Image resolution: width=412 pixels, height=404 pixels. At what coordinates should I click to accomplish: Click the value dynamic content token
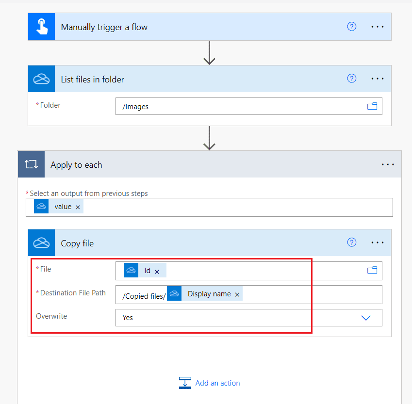click(59, 206)
